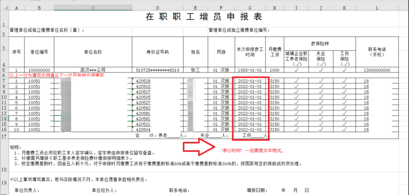Click the wage cell 1000
Image resolution: width=409 pixels, height=195 pixels.
click(x=275, y=70)
